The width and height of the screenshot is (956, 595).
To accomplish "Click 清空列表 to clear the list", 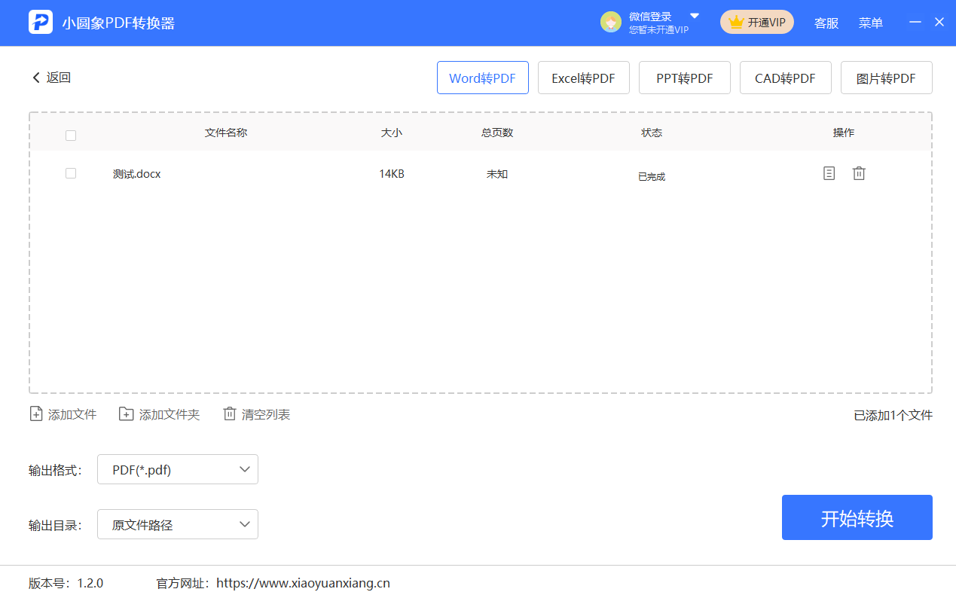I will 257,414.
